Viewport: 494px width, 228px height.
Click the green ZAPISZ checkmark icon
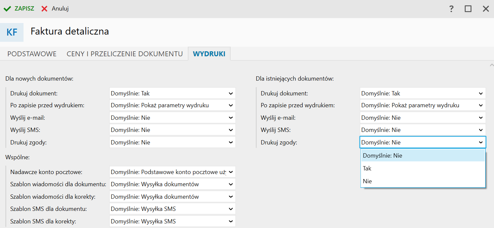pyautogui.click(x=7, y=9)
